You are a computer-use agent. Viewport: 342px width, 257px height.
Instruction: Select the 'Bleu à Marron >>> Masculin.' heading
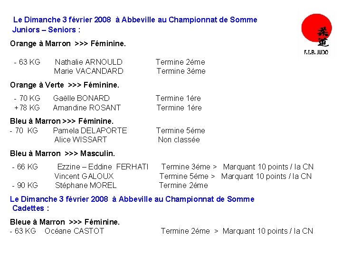[62, 154]
